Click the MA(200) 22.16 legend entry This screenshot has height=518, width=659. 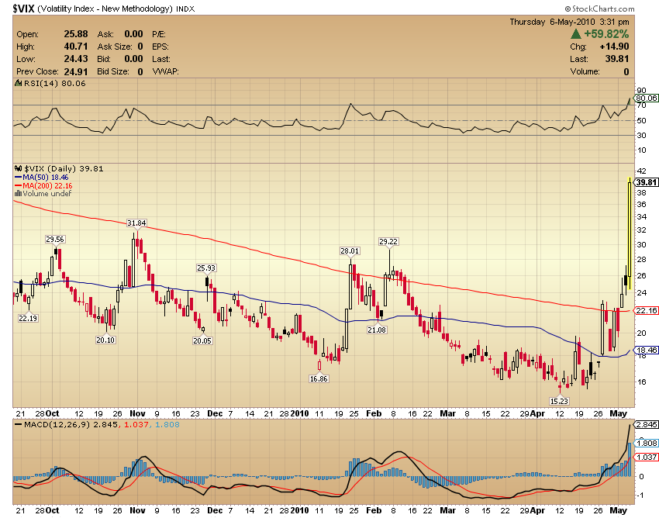(x=47, y=185)
